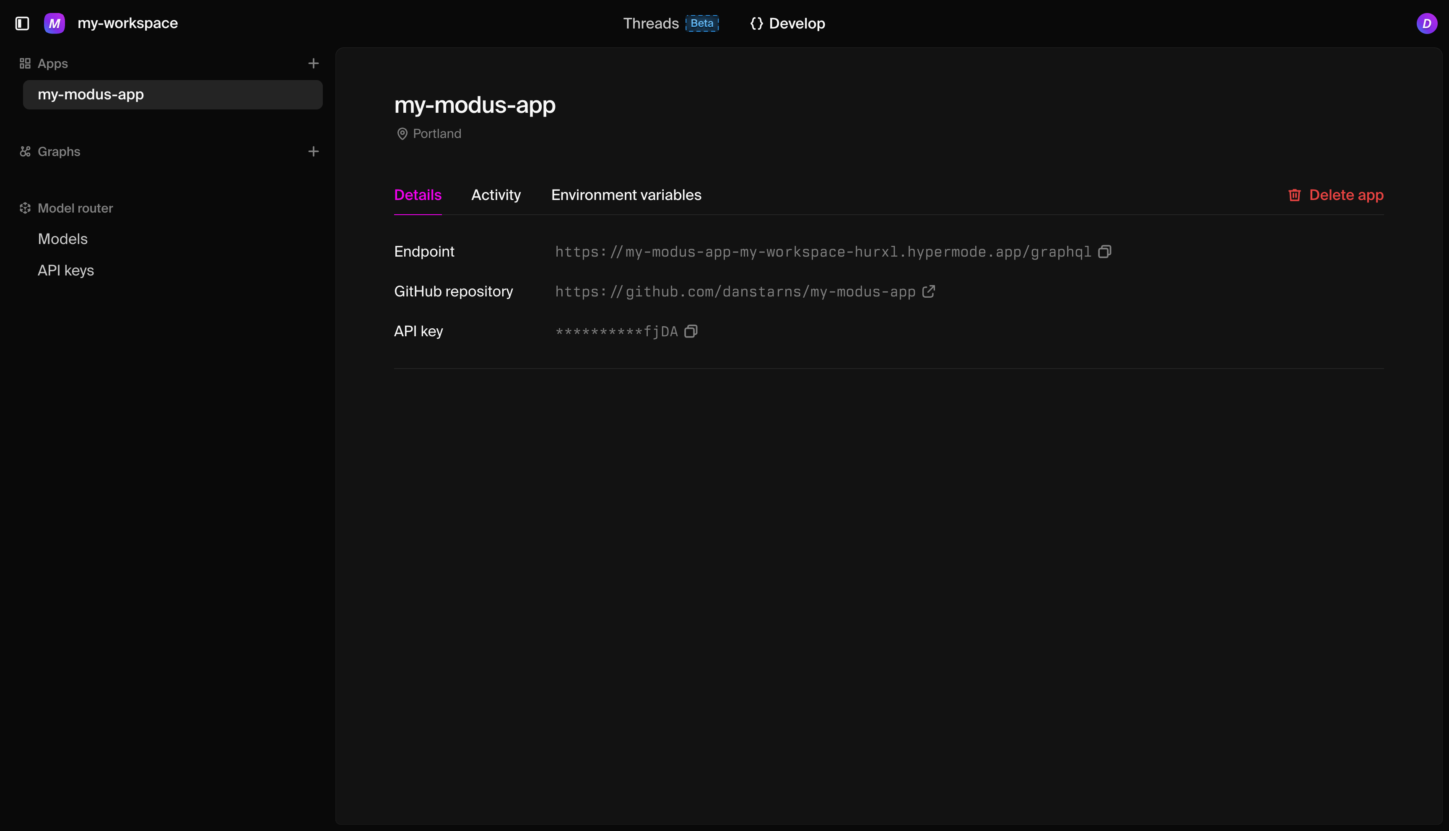This screenshot has height=831, width=1449.
Task: Add a new graph with plus icon
Action: [x=313, y=151]
